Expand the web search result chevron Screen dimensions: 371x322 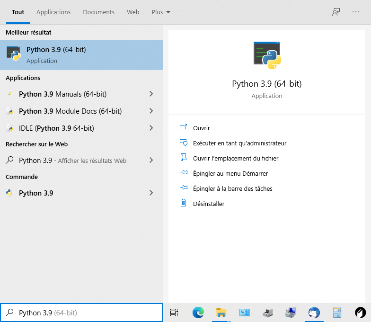tap(151, 160)
